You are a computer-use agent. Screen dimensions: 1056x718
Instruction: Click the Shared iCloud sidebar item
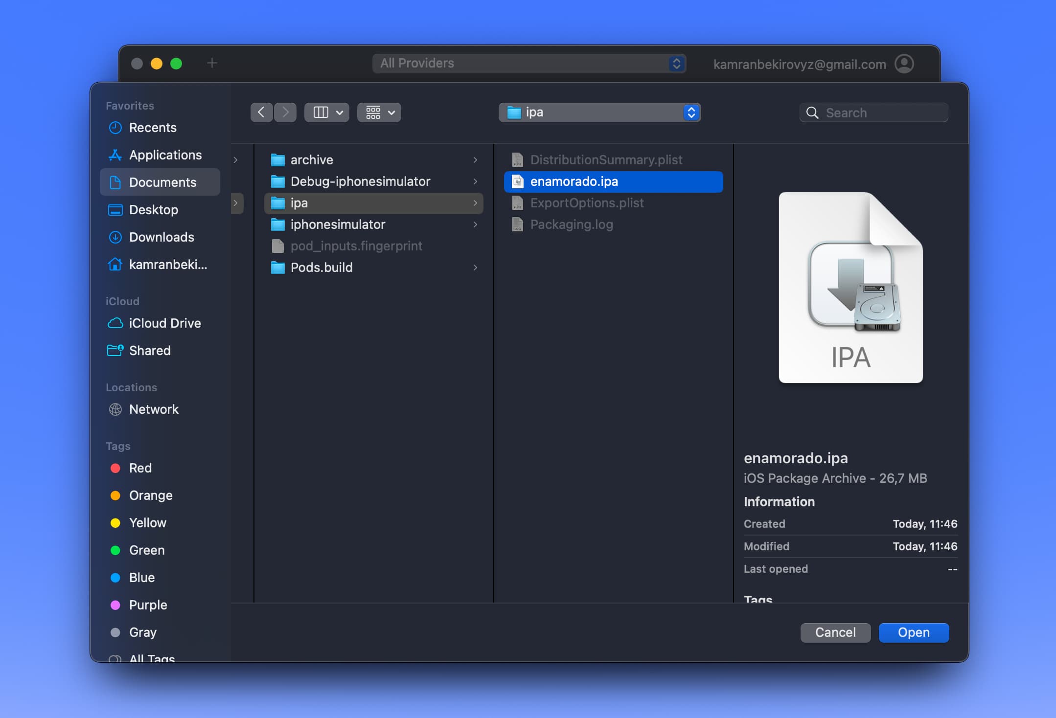pyautogui.click(x=150, y=350)
